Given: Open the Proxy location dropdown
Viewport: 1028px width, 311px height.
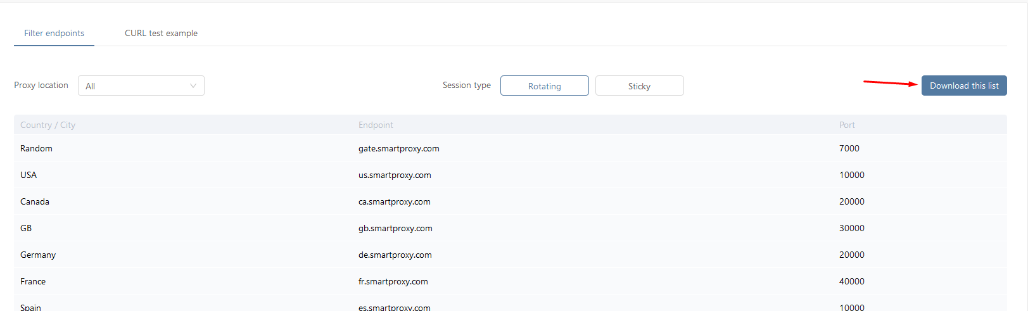Looking at the screenshot, I should point(141,86).
